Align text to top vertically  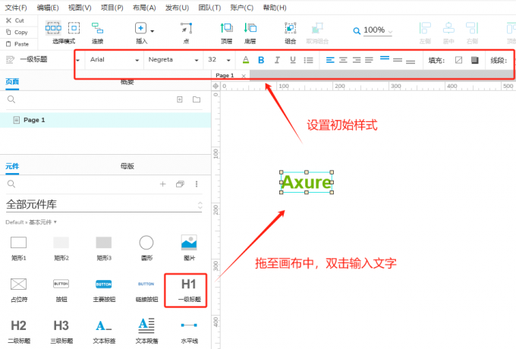(x=385, y=58)
